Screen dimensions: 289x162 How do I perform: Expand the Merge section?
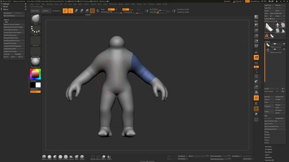[267, 132]
